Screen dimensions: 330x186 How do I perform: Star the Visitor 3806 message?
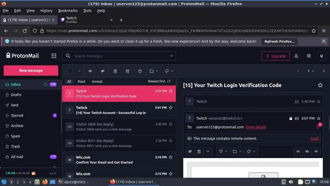coord(170,124)
